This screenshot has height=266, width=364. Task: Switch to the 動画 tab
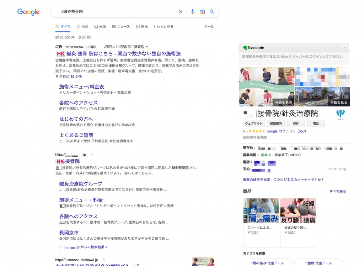pos(142,26)
